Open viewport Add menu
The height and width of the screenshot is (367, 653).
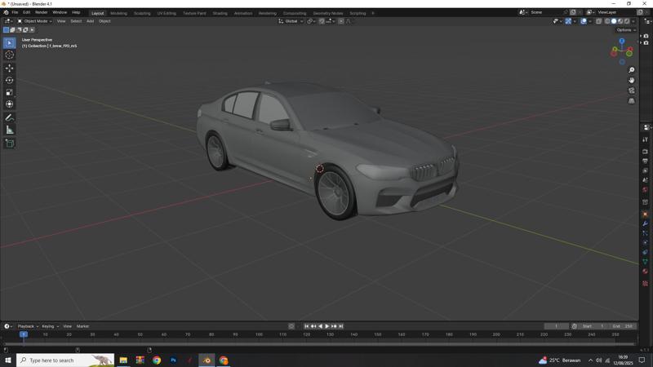90,21
